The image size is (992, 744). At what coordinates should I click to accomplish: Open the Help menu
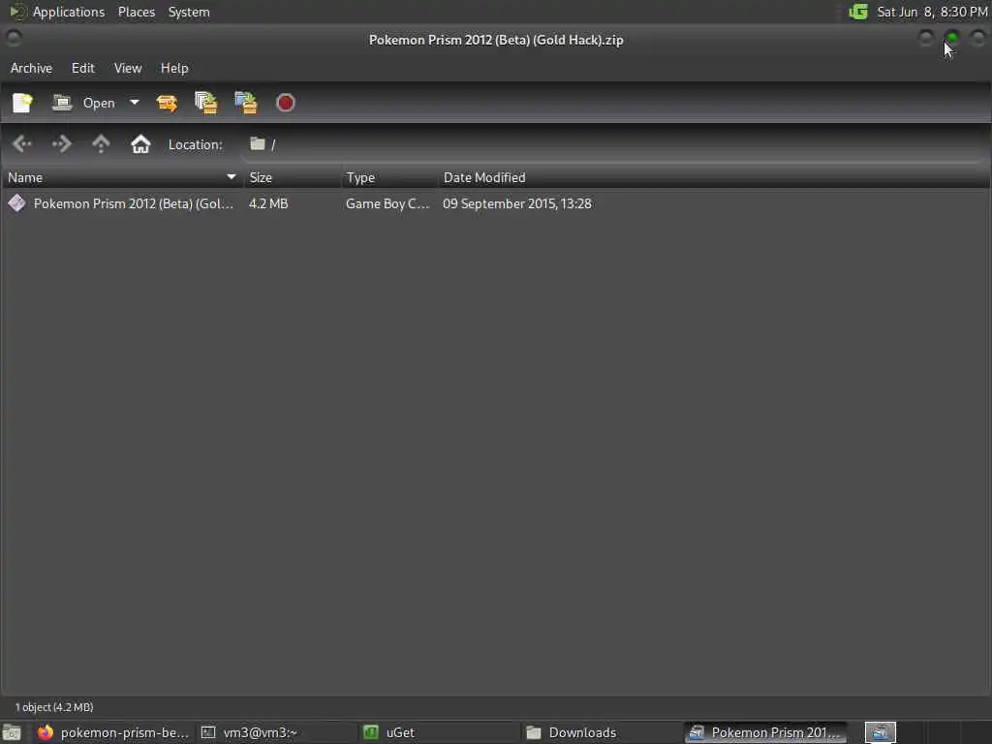click(x=174, y=68)
